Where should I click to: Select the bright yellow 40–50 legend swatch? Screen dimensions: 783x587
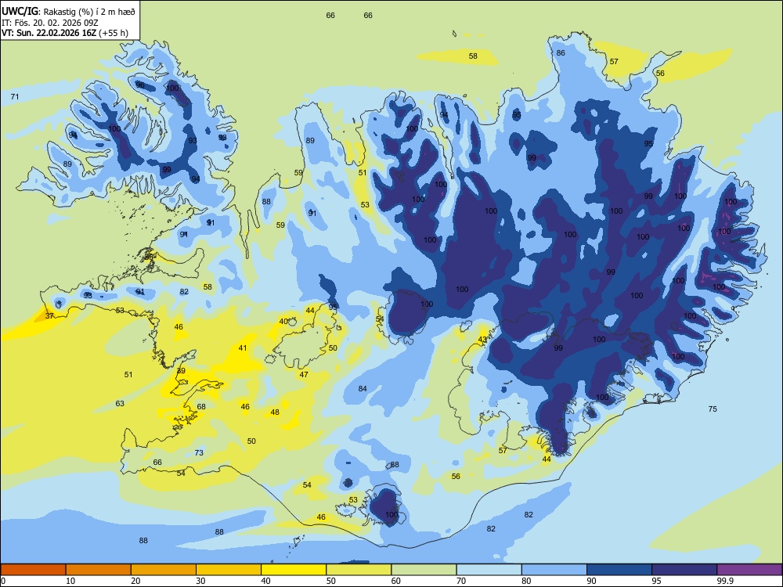(x=294, y=570)
